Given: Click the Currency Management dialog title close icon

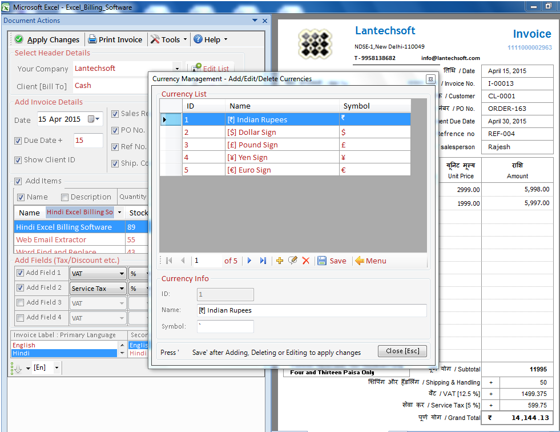Looking at the screenshot, I should pos(431,79).
